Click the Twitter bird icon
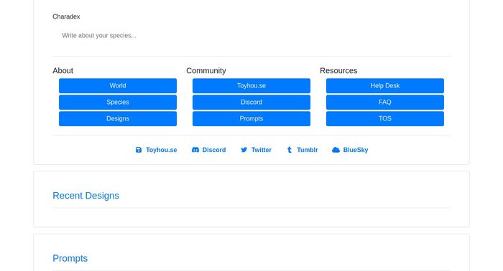503x271 pixels. (x=244, y=150)
